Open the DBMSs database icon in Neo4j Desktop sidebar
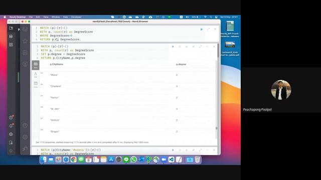 [x=11, y=36]
